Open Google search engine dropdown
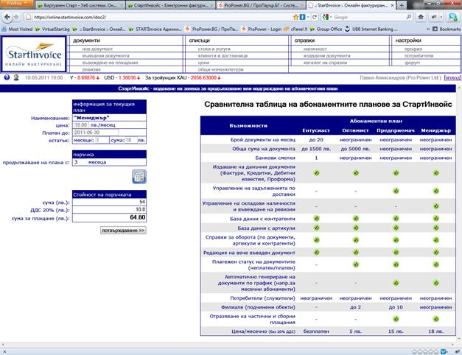The image size is (462, 355). point(327,18)
